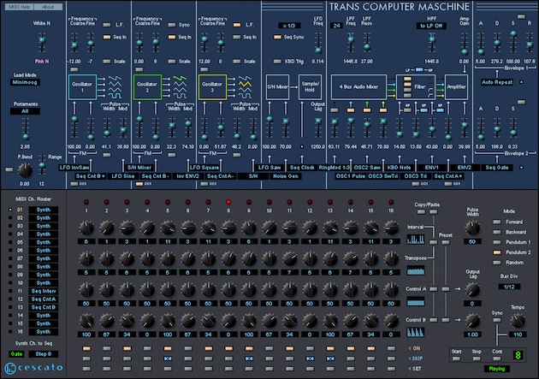The image size is (539, 379).
Task: Toggle KBD Trig switch
Action: (x=277, y=61)
